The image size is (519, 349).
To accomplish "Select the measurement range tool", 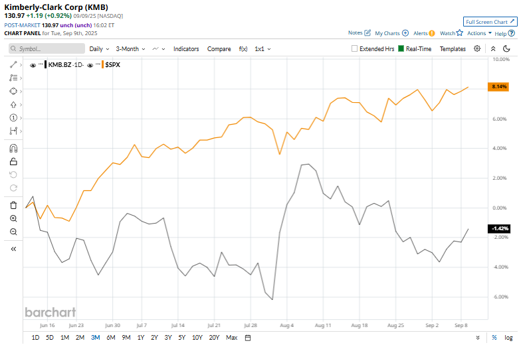I will click(x=13, y=131).
